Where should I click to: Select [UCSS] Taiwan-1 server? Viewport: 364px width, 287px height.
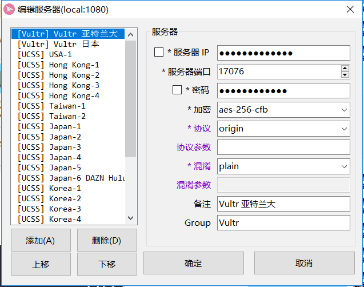68,106
